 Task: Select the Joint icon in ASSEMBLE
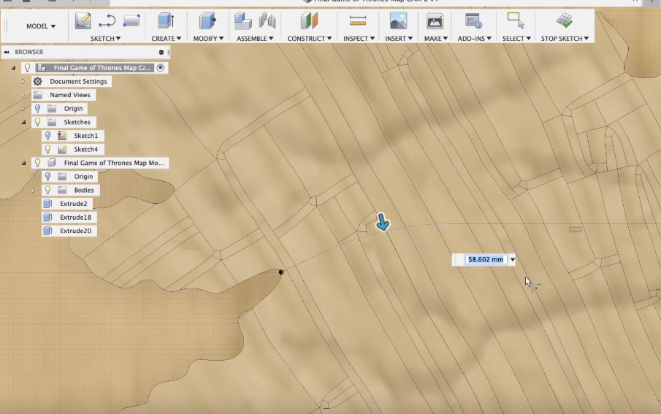pos(267,20)
